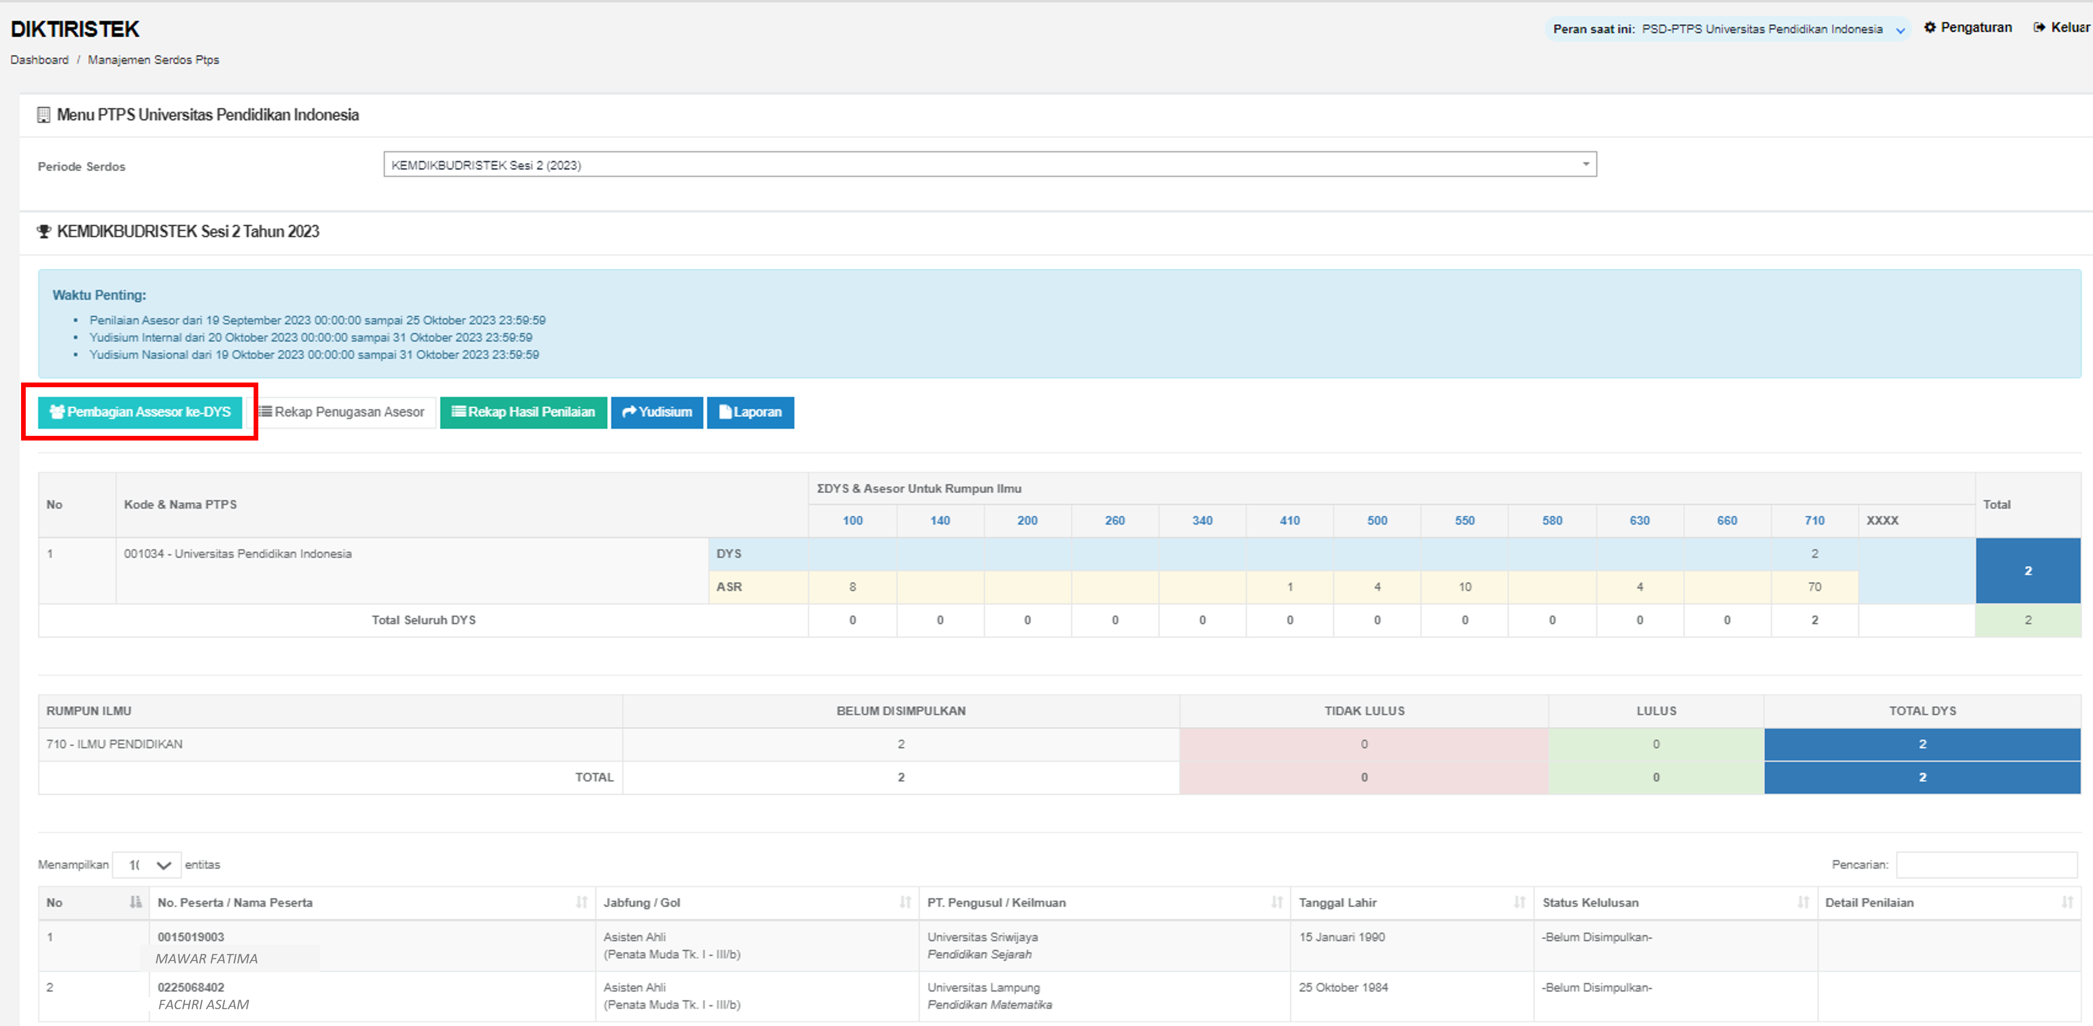Open Pembagian Assesor ke-DYS button
The image size is (2093, 1026).
coord(140,412)
